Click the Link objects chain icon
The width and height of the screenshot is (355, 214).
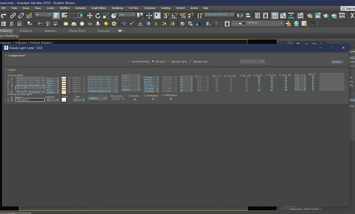(x=13, y=15)
